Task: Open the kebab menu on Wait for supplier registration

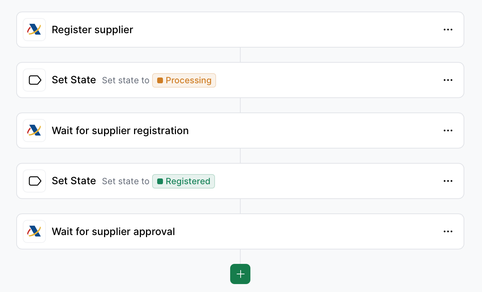Action: point(448,130)
